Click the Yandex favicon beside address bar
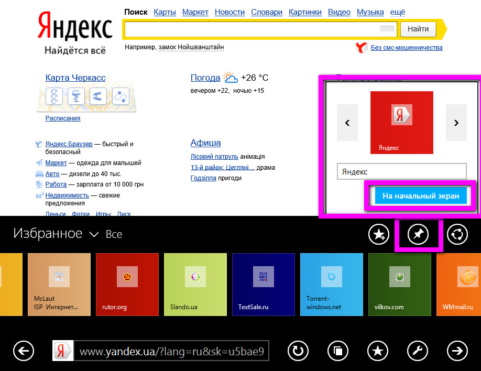The image size is (481, 371). coord(62,351)
